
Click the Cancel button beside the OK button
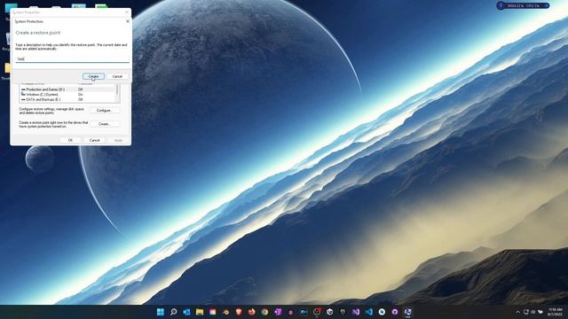(x=95, y=140)
